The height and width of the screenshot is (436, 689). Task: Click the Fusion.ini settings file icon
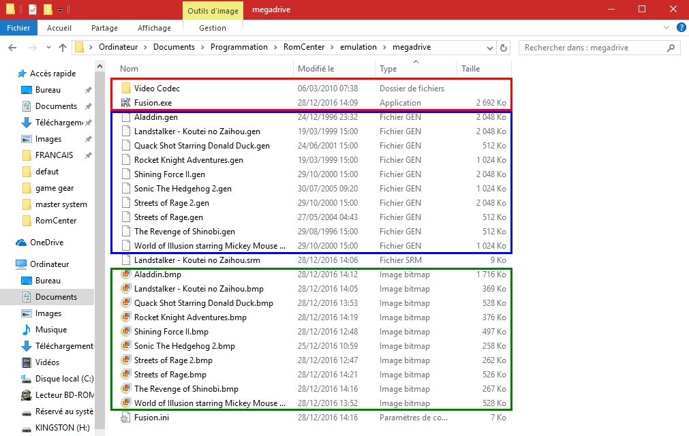point(125,418)
